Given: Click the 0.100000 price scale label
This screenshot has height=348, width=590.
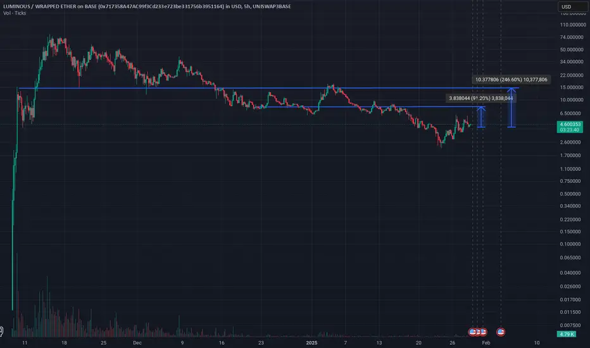Looking at the screenshot, I should tap(571, 244).
